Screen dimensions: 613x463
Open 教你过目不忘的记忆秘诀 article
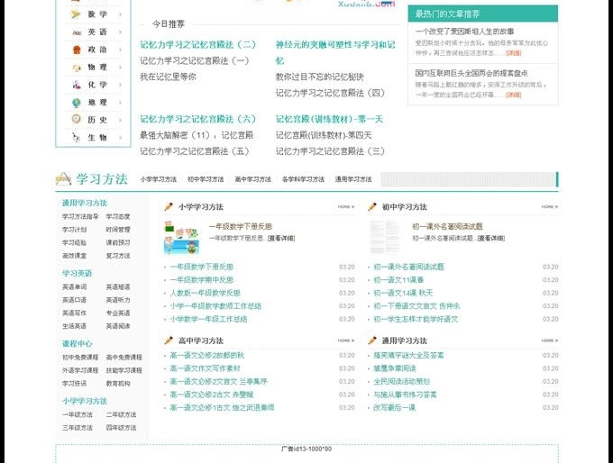coord(320,77)
